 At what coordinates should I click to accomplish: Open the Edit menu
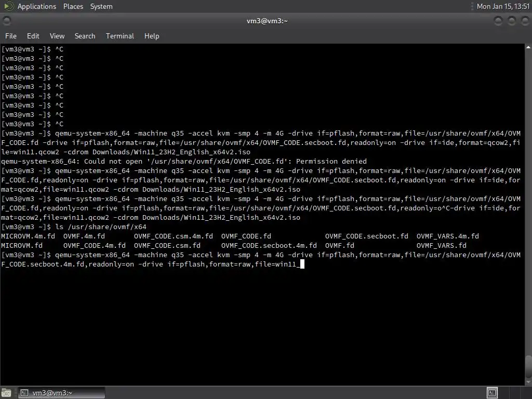(x=33, y=36)
